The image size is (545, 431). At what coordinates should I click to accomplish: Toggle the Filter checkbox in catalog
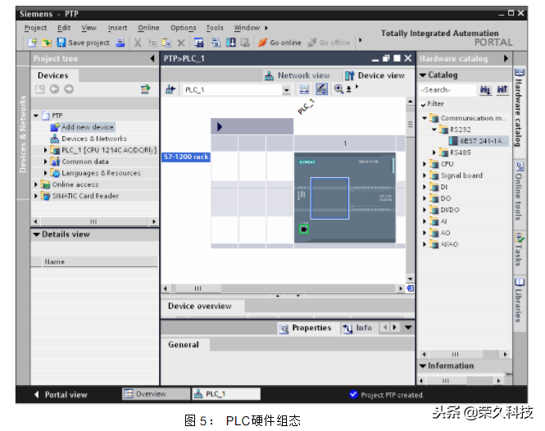pyautogui.click(x=423, y=104)
